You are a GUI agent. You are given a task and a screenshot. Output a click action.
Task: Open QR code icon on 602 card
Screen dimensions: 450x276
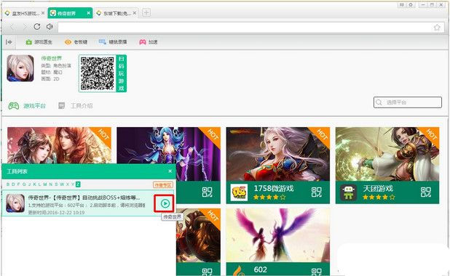point(317,272)
